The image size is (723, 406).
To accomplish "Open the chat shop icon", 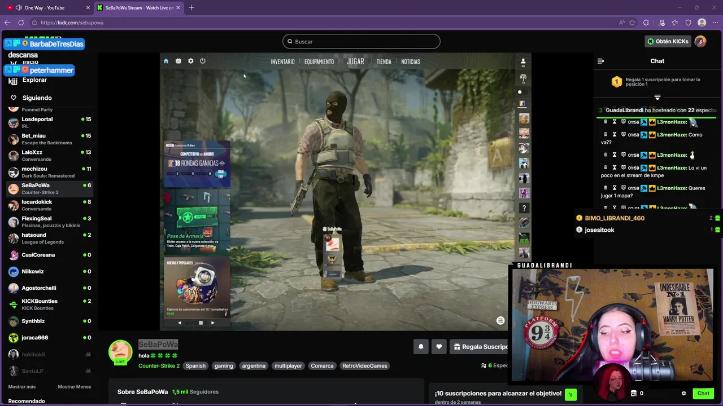I will (x=634, y=393).
